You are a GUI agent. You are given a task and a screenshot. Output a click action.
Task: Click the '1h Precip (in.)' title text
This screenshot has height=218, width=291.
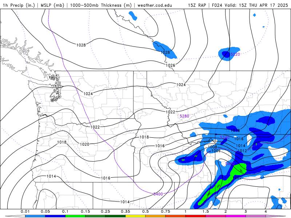[19, 5]
